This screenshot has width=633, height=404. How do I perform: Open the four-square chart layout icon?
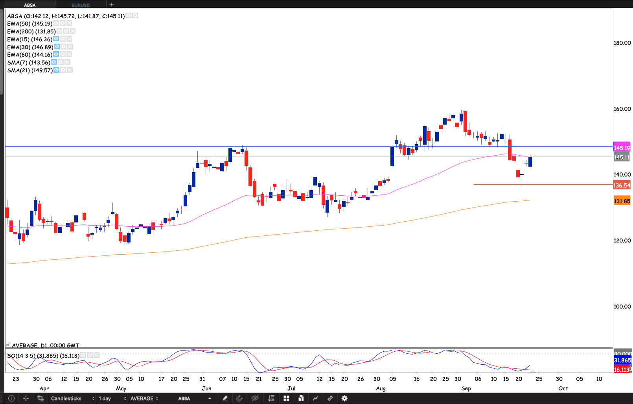click(x=286, y=398)
